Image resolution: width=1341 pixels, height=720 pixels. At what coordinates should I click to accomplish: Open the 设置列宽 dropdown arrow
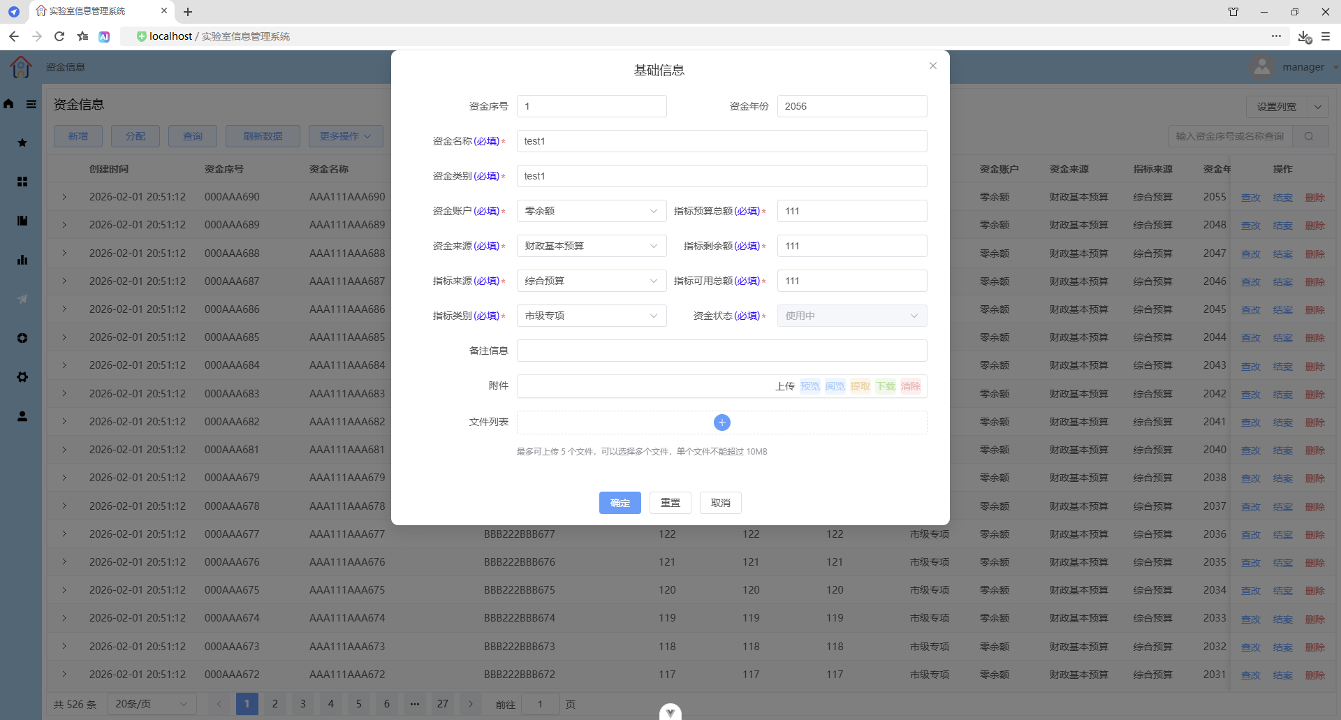click(x=1318, y=107)
